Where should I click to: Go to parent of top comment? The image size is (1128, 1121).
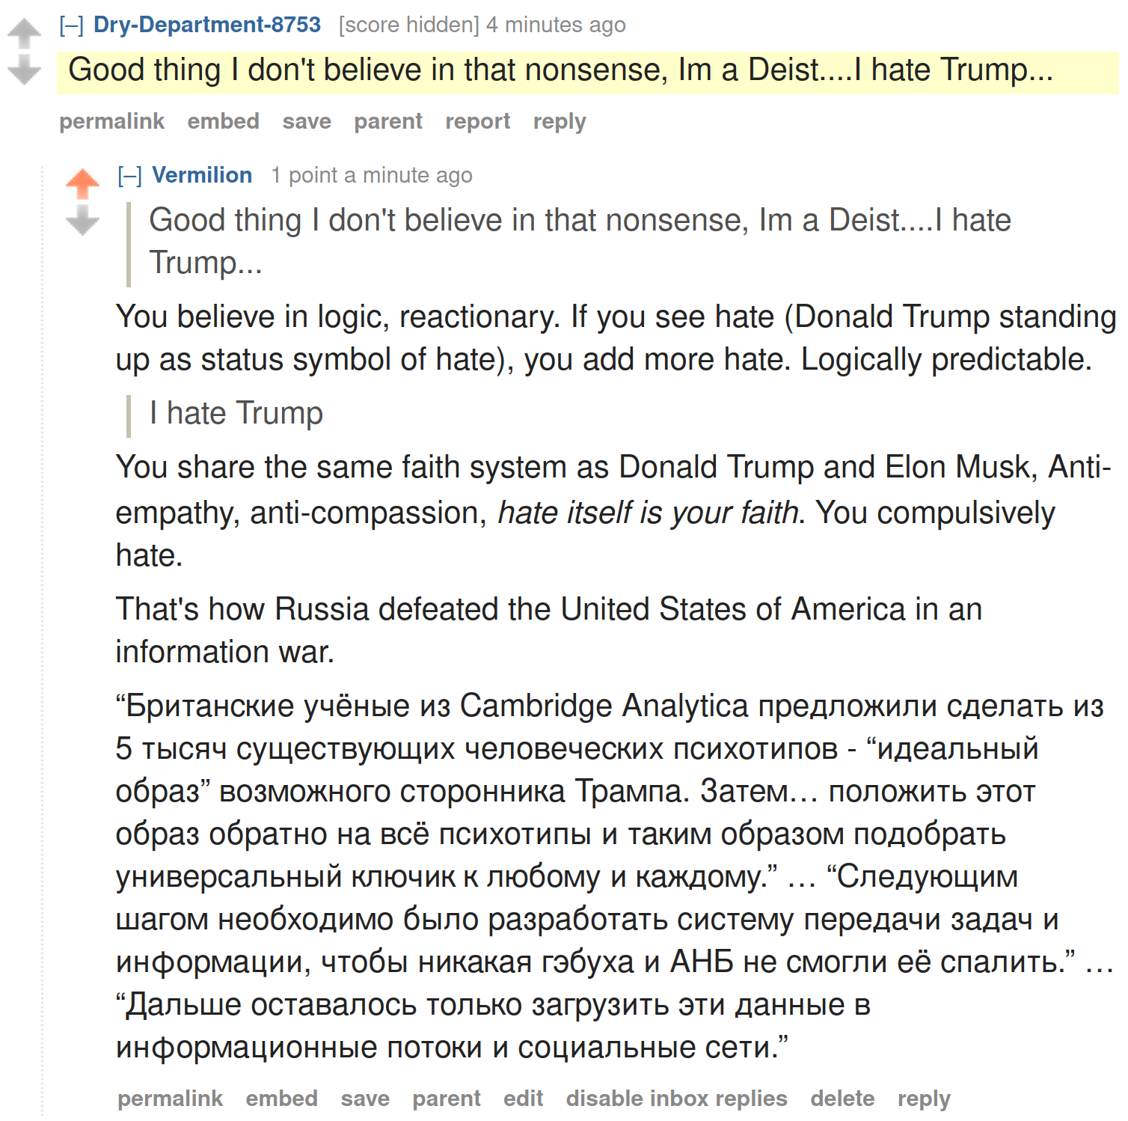coord(388,121)
